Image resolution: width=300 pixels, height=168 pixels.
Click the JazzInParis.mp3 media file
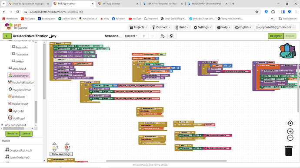pyautogui.click(x=17, y=157)
